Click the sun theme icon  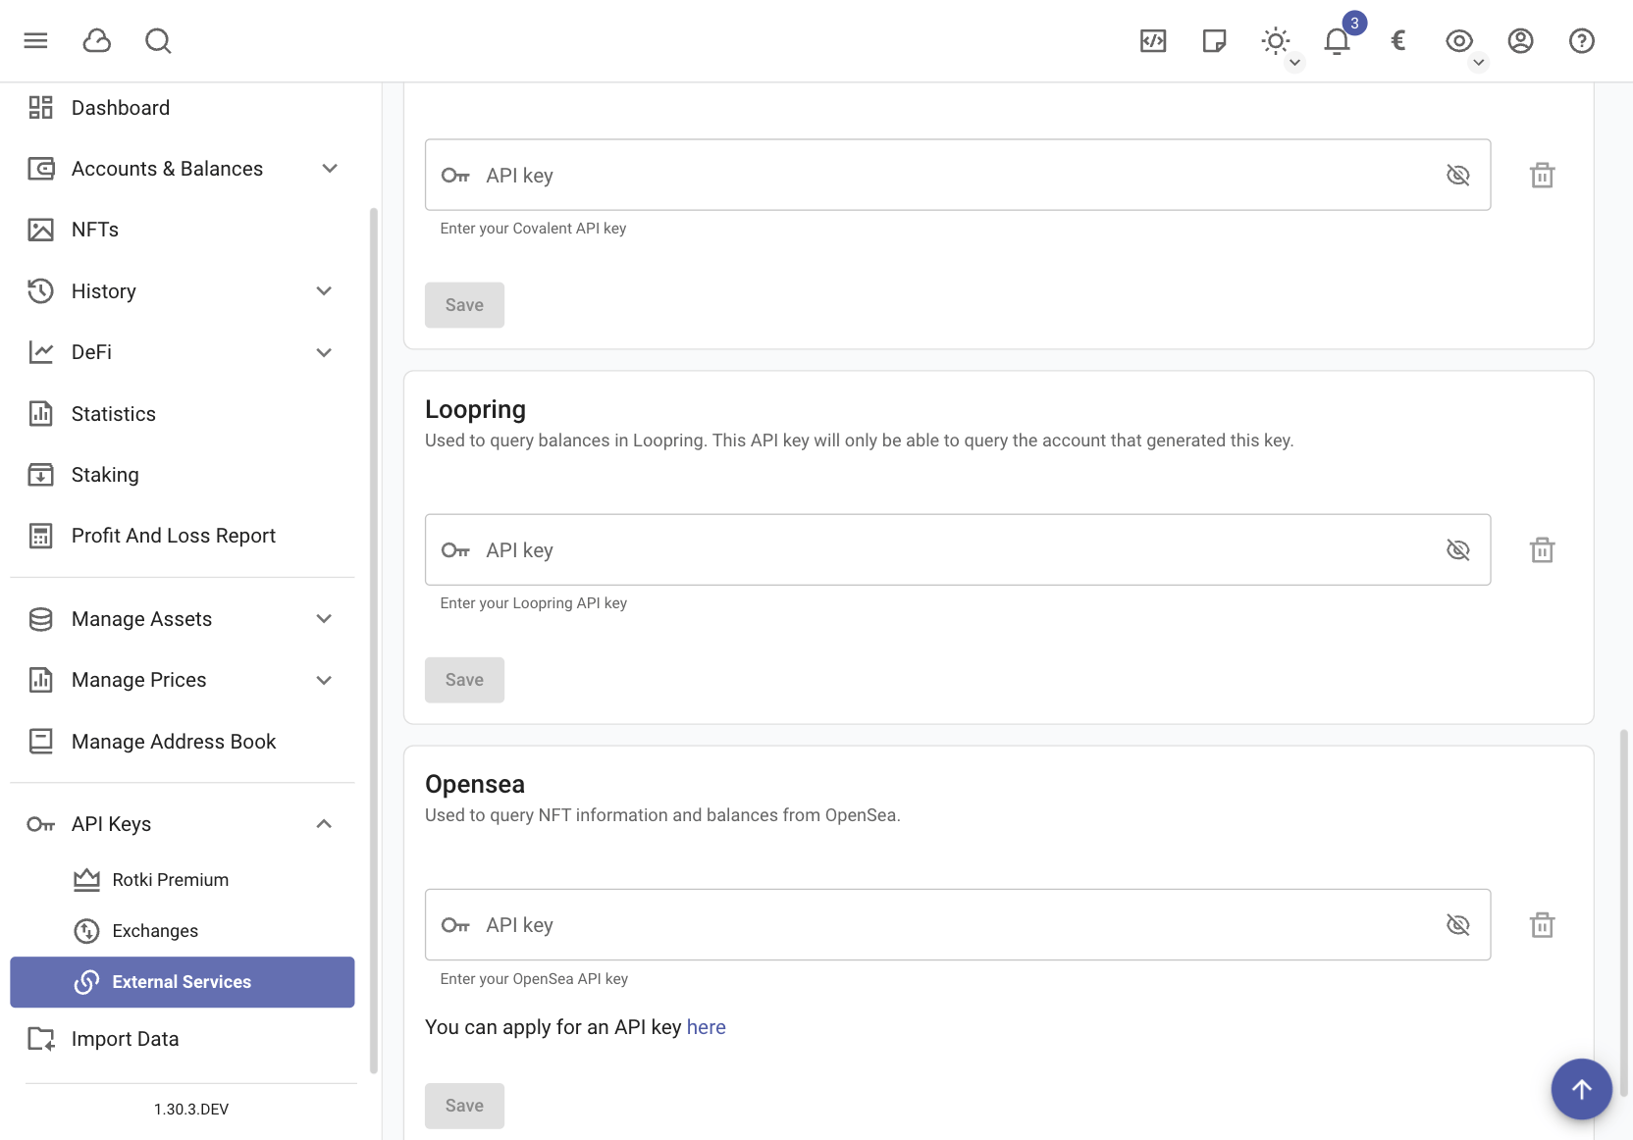point(1276,40)
